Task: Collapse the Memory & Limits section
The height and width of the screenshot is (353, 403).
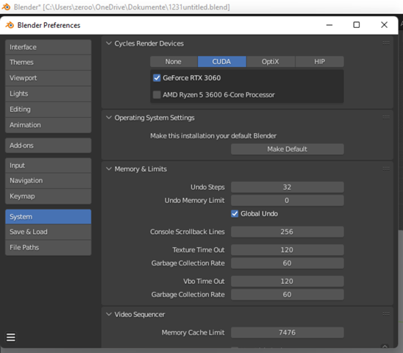Action: (x=109, y=168)
